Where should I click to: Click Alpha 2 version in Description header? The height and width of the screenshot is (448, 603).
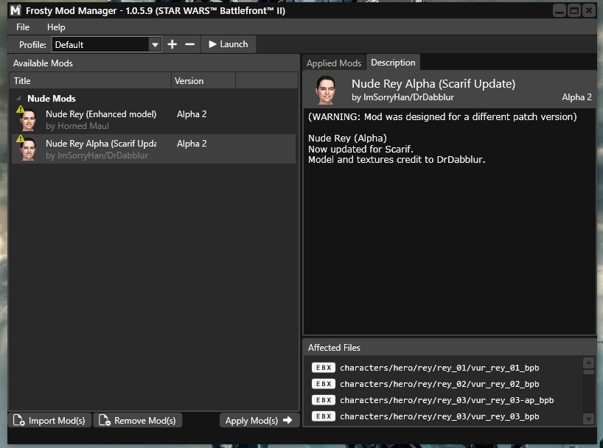[x=577, y=97]
